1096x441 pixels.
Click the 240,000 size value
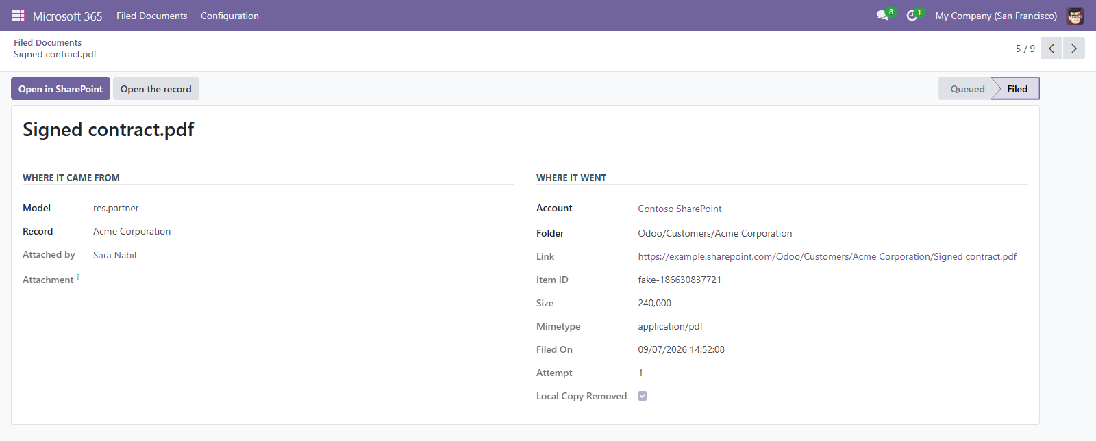tap(654, 303)
